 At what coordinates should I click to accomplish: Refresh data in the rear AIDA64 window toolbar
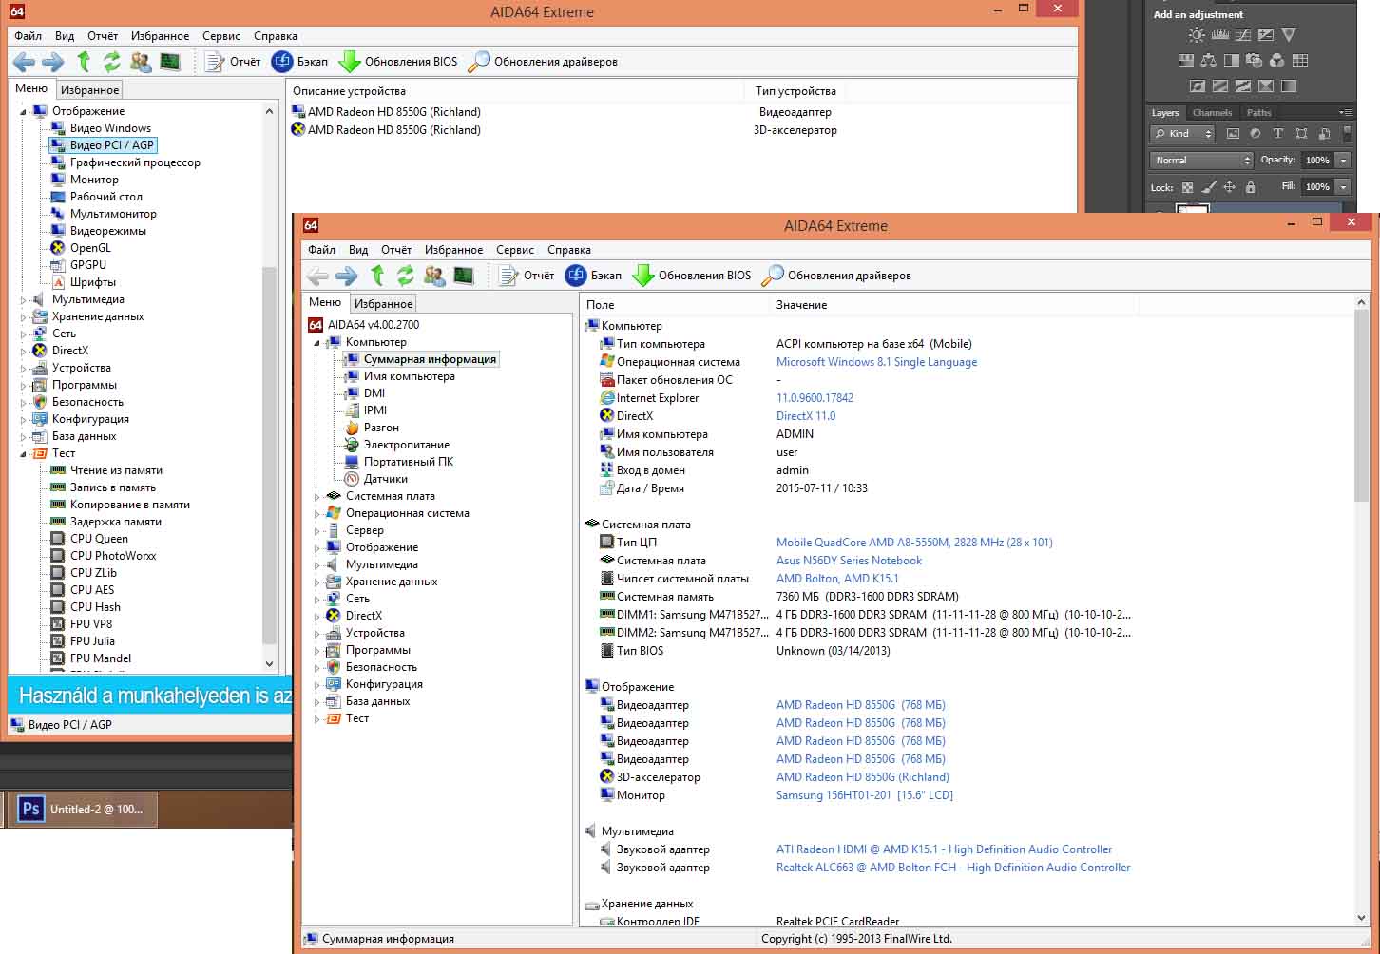(x=112, y=62)
